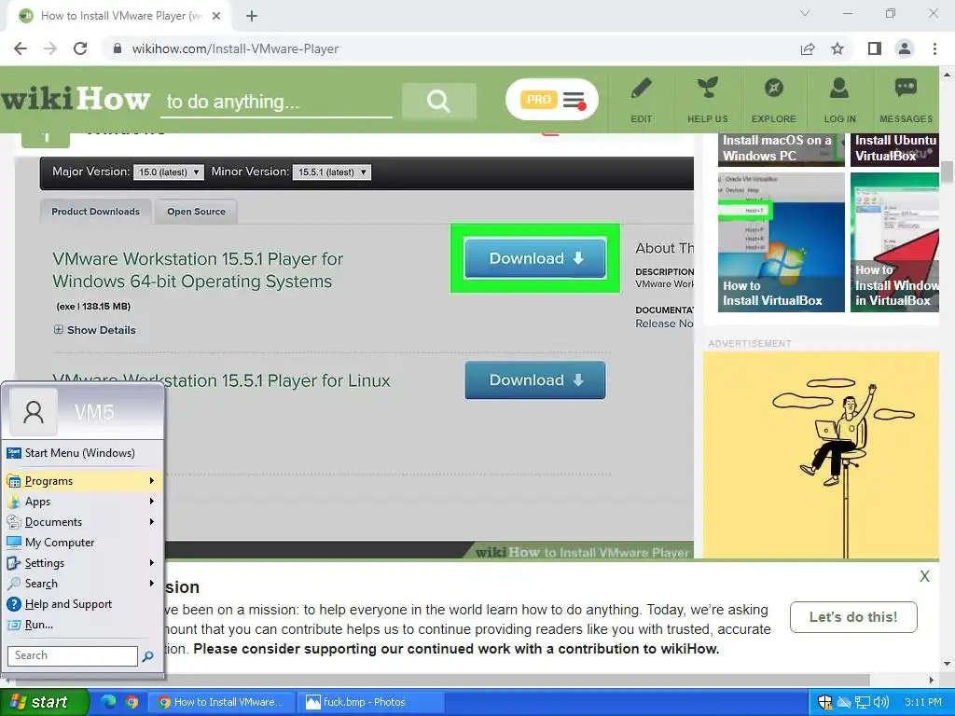Click the taskbar clock 3:11 PM

922,702
